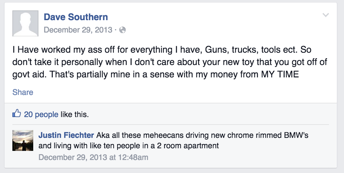The width and height of the screenshot is (344, 173).
Task: Open Dave Southern's profile name link
Action: 76,17
